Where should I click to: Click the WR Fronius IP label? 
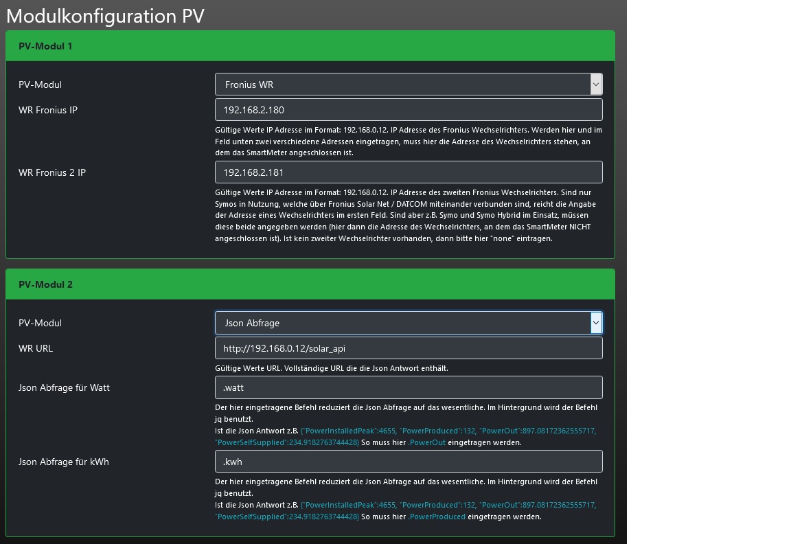[x=48, y=110]
